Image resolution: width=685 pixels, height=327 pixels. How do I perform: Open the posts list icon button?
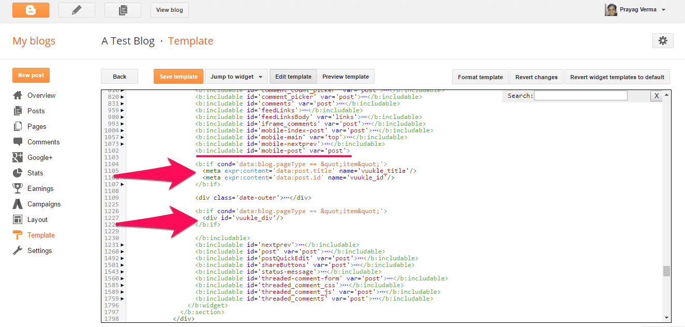tap(123, 10)
